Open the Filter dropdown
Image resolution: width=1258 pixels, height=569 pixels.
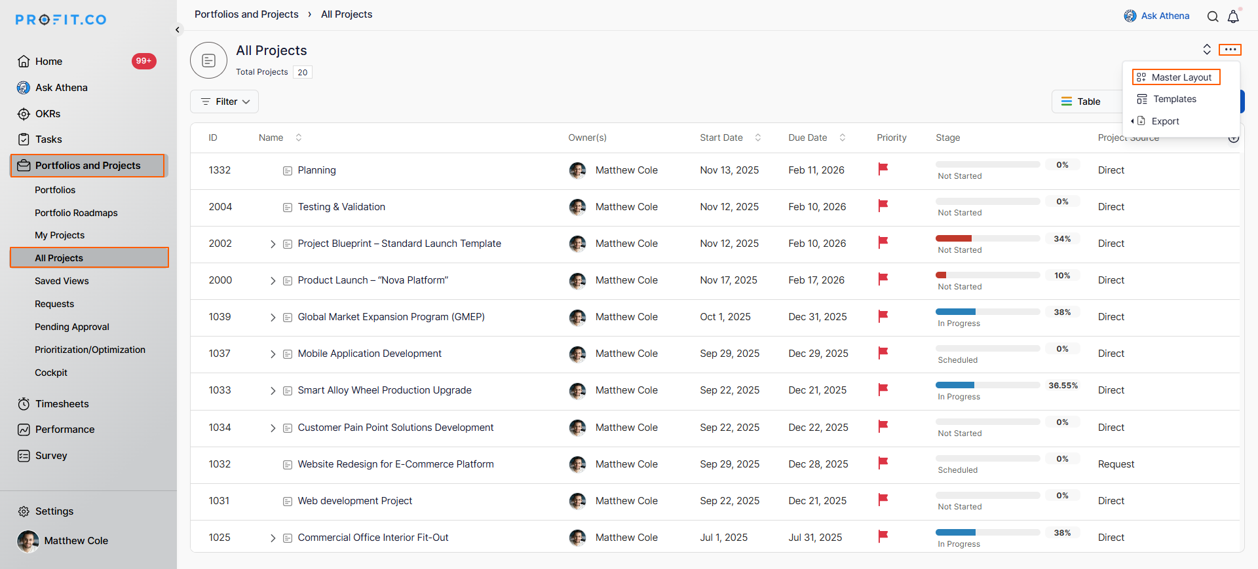[224, 101]
